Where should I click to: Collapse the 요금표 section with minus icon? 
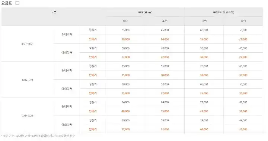click(17, 3)
